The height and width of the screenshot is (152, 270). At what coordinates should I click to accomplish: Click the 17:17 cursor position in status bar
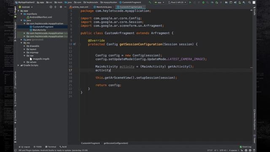tap(210, 150)
